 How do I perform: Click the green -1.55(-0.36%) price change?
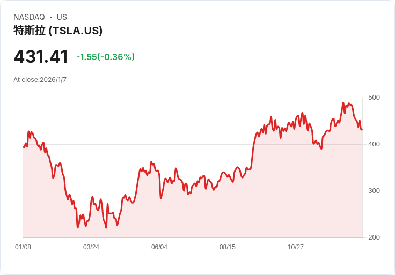click(105, 57)
